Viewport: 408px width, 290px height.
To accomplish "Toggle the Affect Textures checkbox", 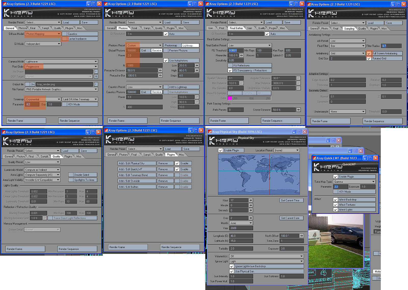I will [x=336, y=205].
